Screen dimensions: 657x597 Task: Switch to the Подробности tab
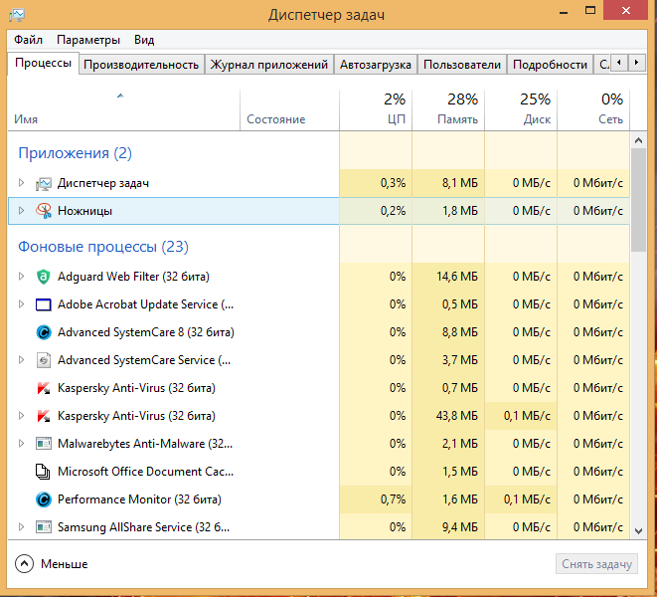550,65
